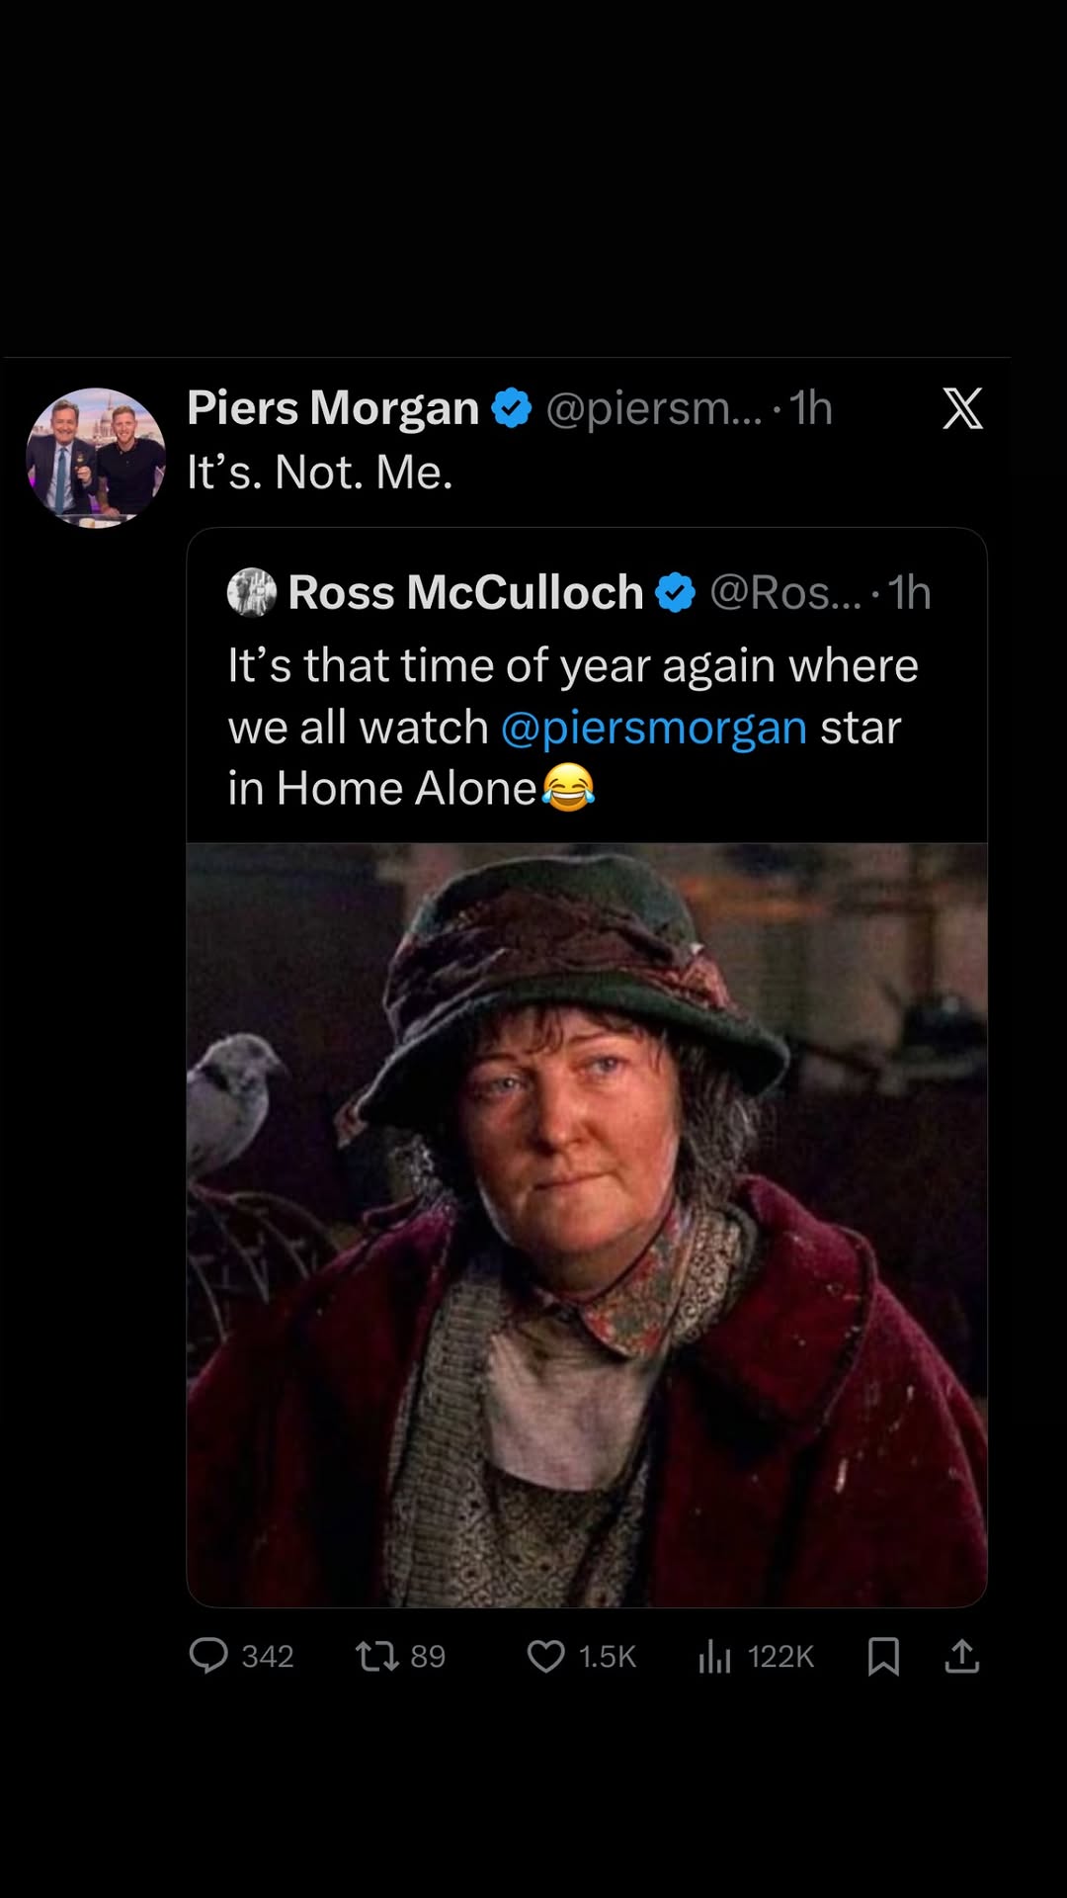Click the X logo icon
The image size is (1067, 1898).
(x=962, y=408)
